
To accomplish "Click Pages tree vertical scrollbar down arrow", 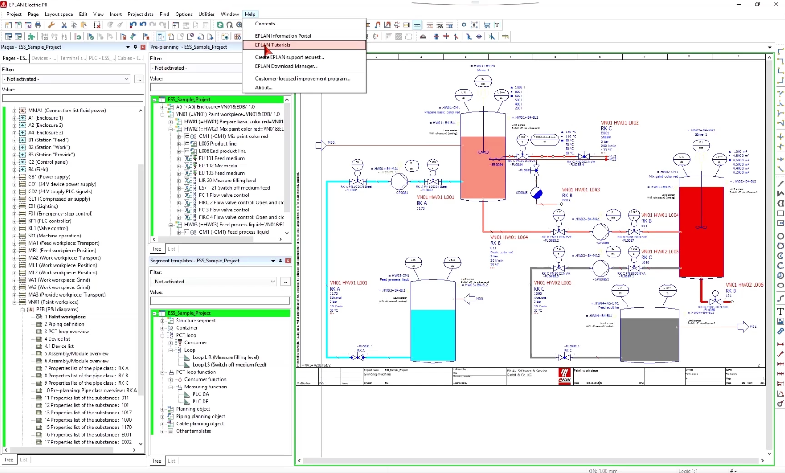I will pos(141,444).
